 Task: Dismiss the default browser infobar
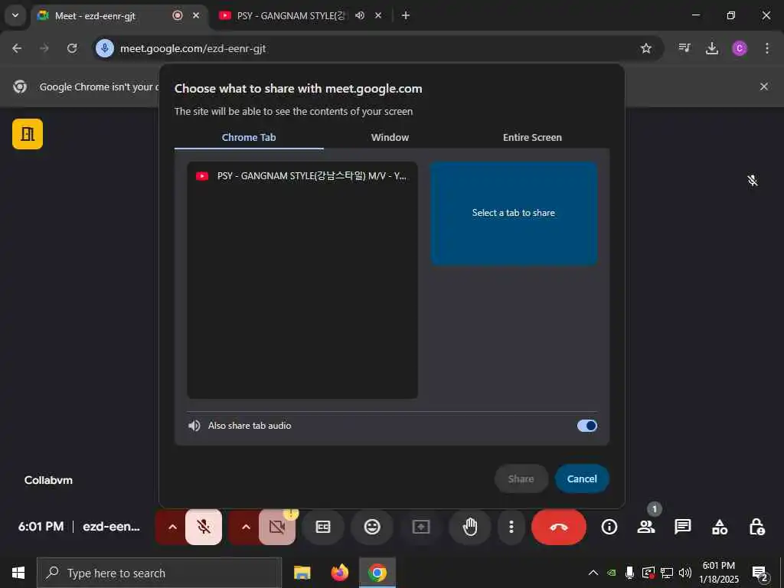pos(763,87)
